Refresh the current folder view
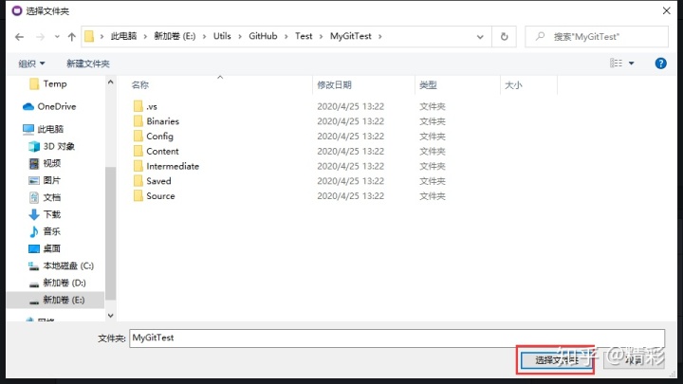The image size is (683, 384). tap(504, 37)
